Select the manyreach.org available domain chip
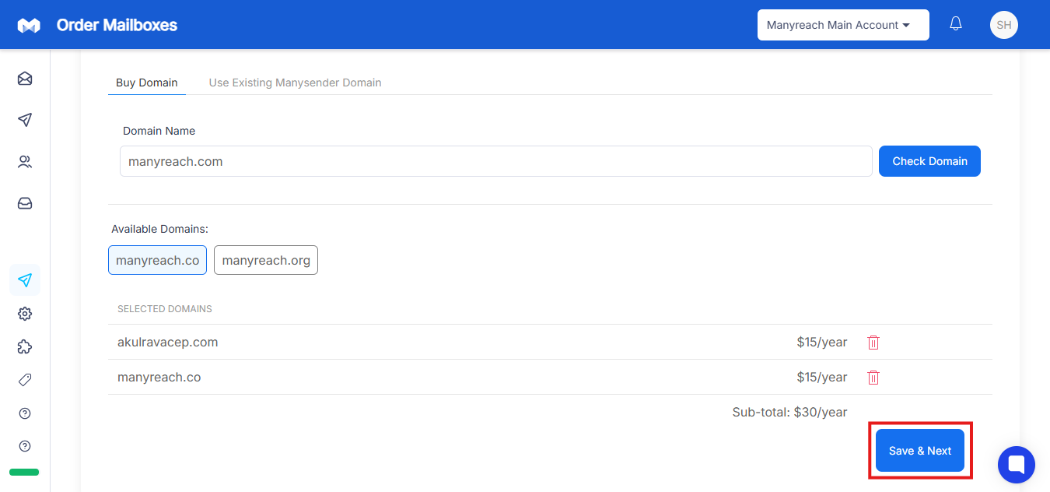The width and height of the screenshot is (1050, 492). 266,260
